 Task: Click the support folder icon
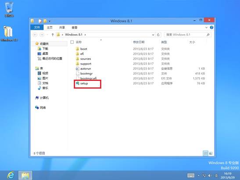[x=78, y=64]
